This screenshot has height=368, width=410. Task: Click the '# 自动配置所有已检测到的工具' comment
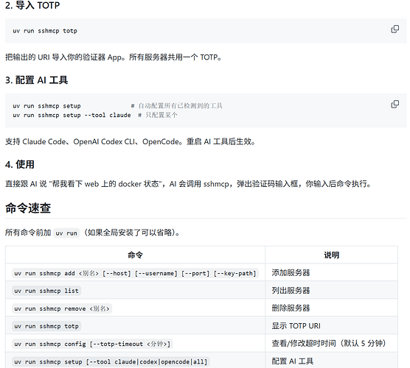176,106
